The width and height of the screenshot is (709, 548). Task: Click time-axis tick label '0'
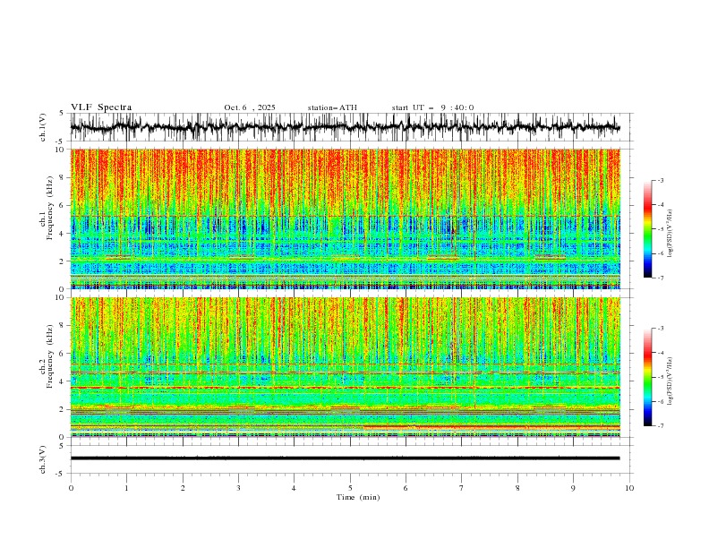[x=71, y=488]
